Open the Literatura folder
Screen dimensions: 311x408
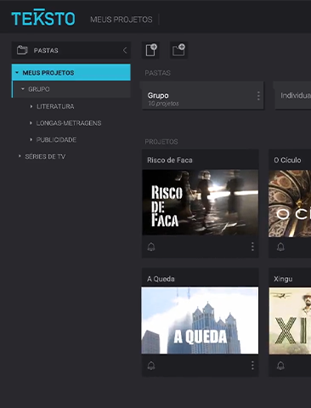click(55, 106)
